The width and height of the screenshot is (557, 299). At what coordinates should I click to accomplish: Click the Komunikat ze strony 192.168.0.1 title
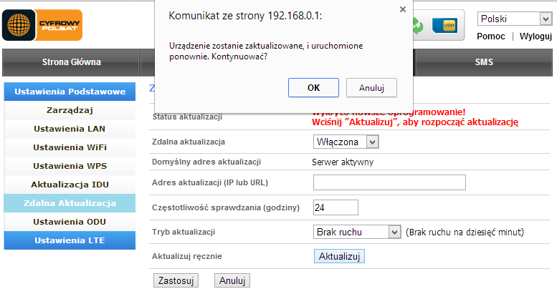pos(245,16)
